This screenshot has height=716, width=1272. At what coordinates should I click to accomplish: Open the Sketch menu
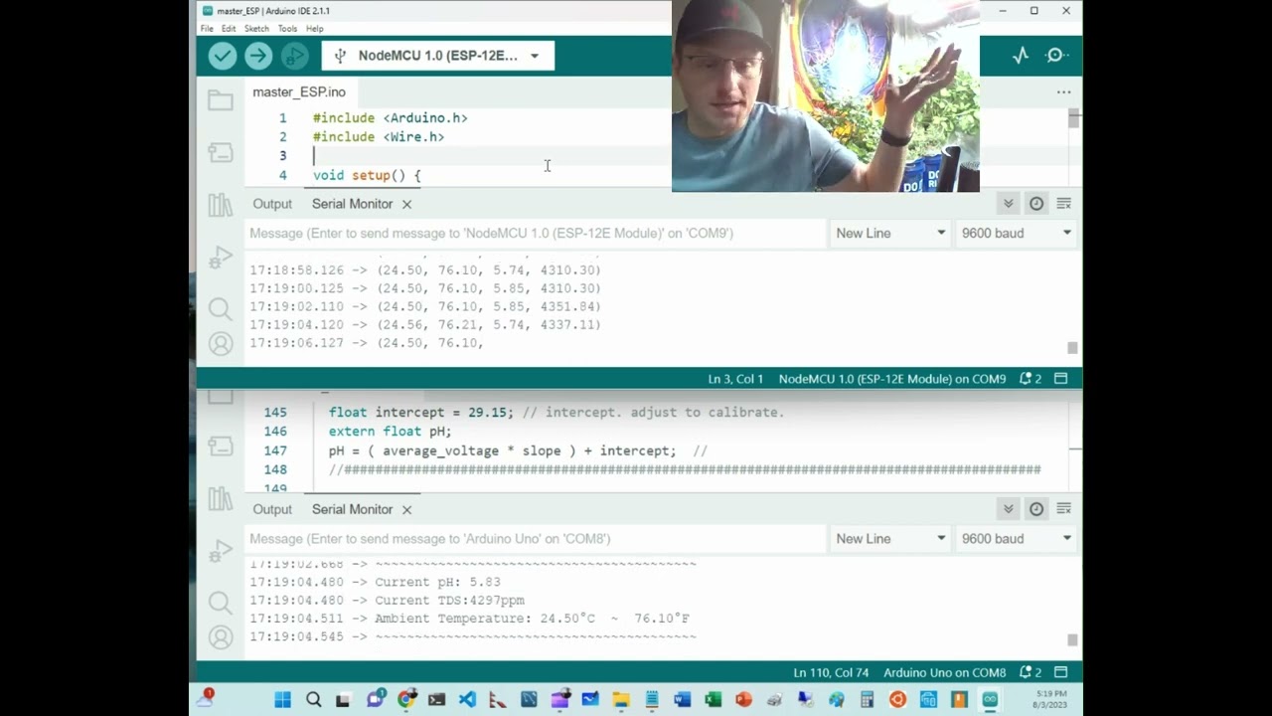(256, 29)
